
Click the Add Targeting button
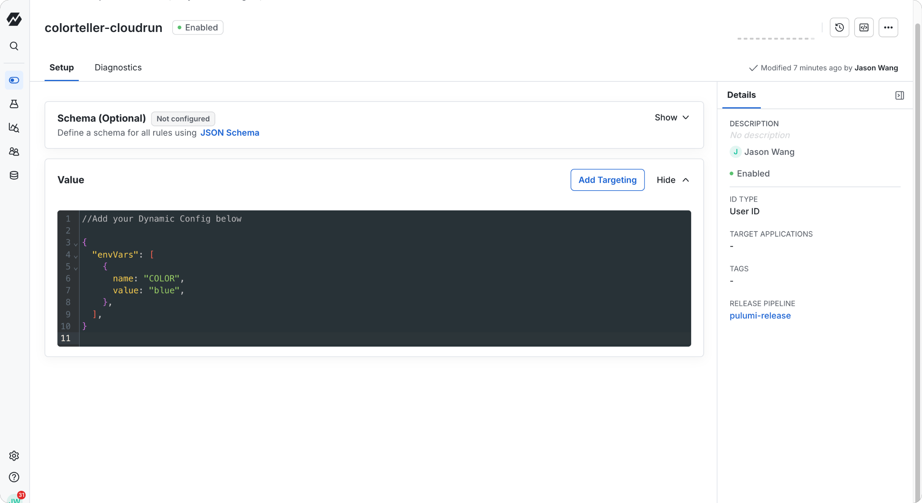[x=607, y=180]
